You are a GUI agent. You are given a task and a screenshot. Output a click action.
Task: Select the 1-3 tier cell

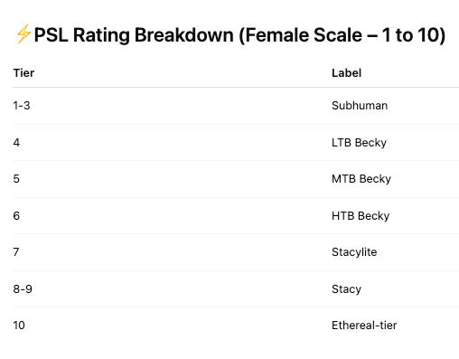click(22, 106)
